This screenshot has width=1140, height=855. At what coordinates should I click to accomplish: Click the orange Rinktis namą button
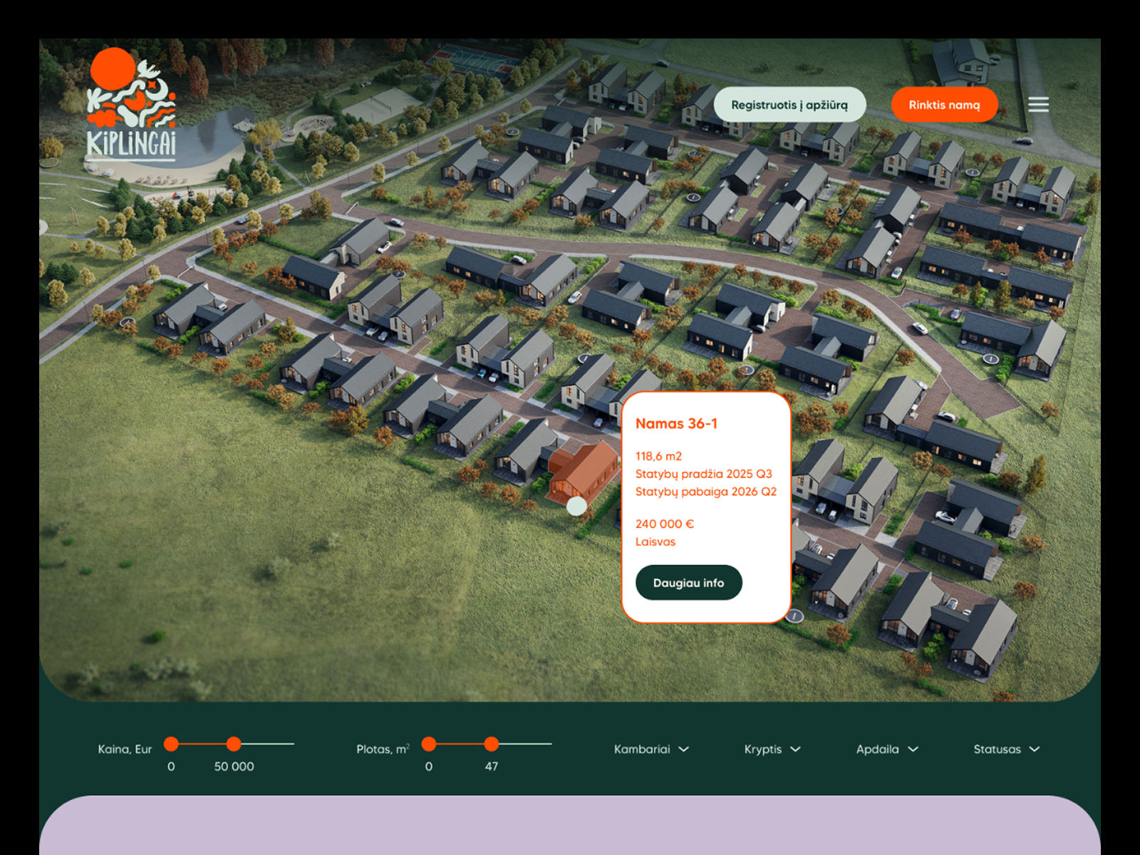944,105
